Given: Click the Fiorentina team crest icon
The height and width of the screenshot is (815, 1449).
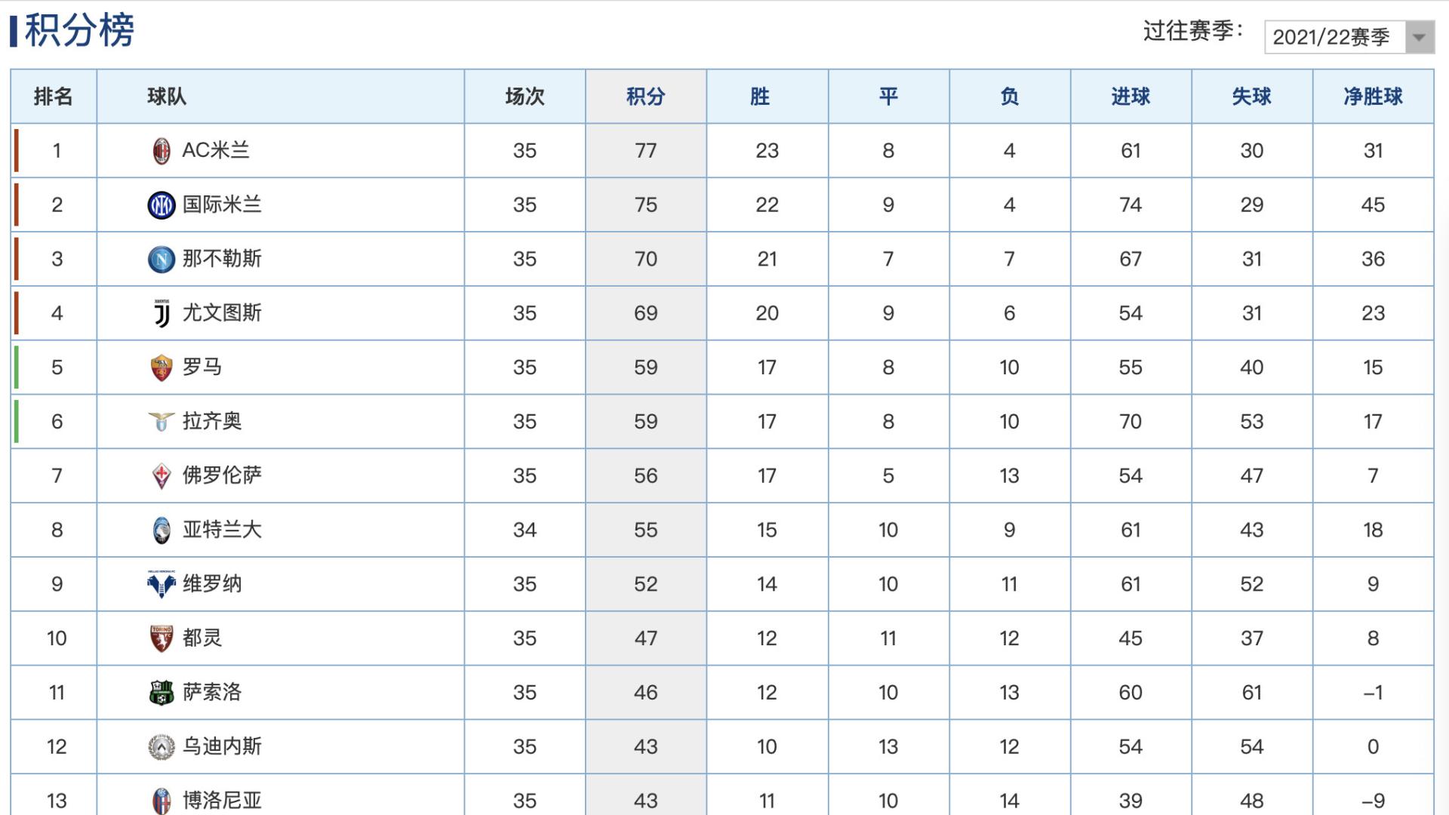Looking at the screenshot, I should click(x=161, y=476).
